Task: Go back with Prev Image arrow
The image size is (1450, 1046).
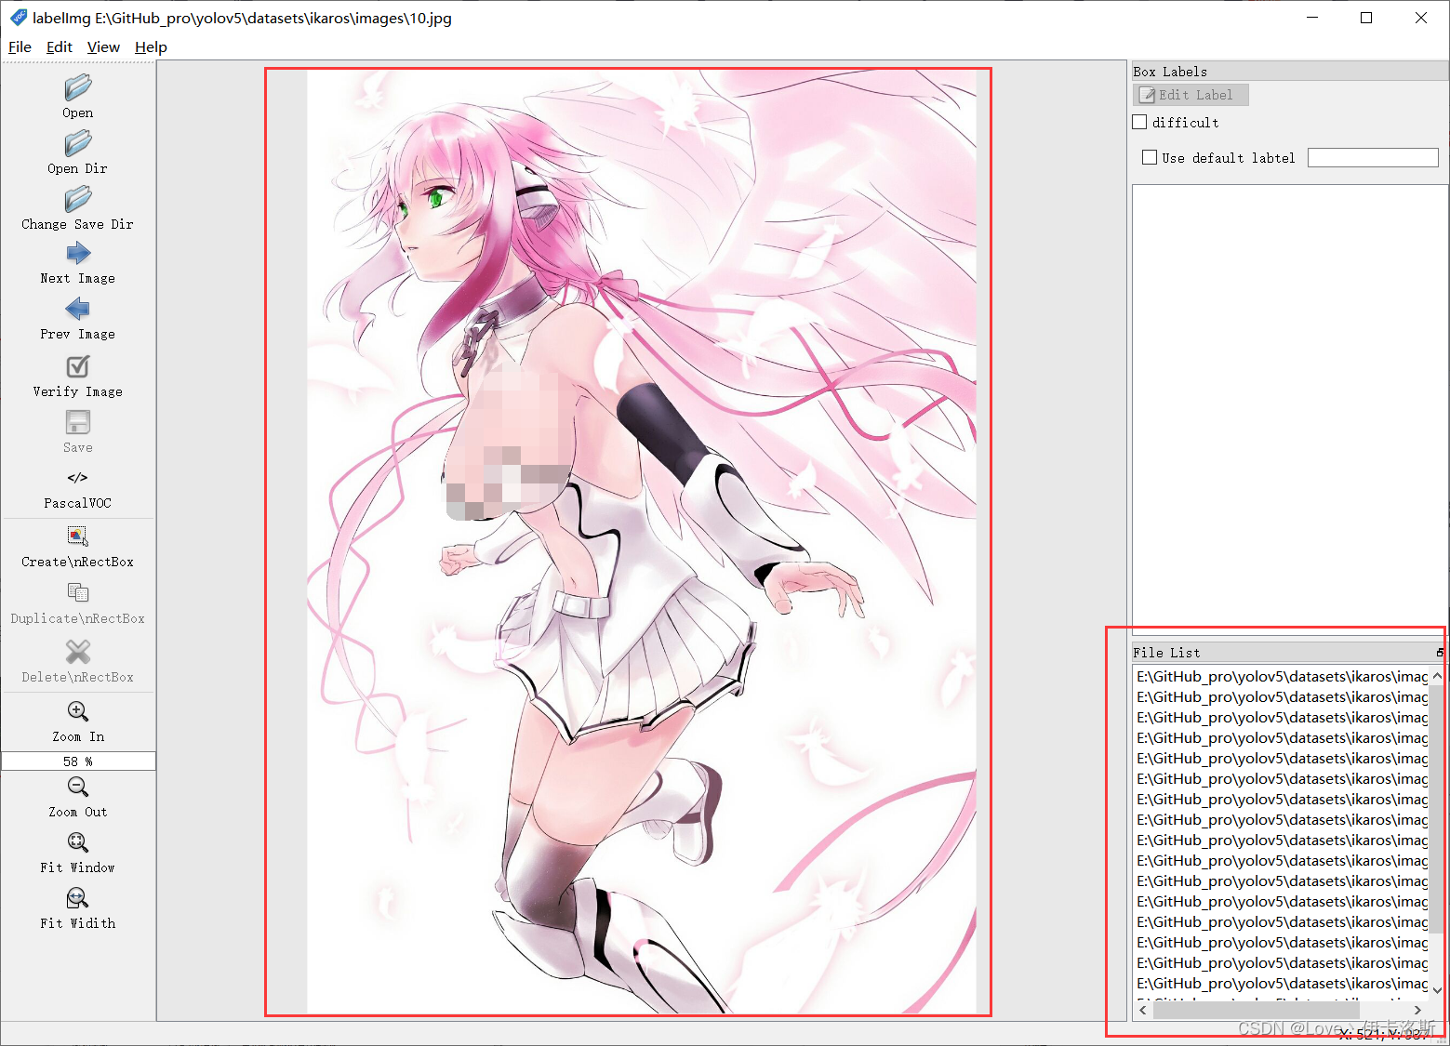Action: 78,309
